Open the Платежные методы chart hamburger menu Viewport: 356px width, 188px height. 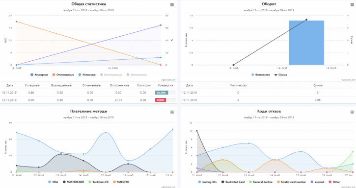(x=172, y=112)
